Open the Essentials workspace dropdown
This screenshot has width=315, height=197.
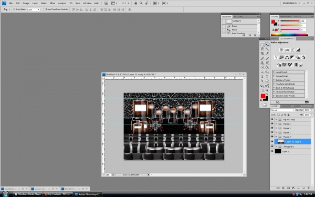(x=291, y=3)
